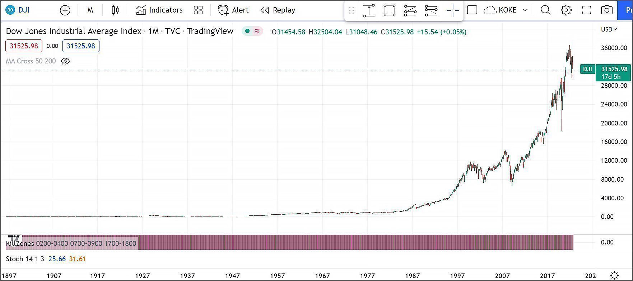633x281 pixels.
Task: Click the red 31525.98 sell price button
Action: pyautogui.click(x=24, y=46)
